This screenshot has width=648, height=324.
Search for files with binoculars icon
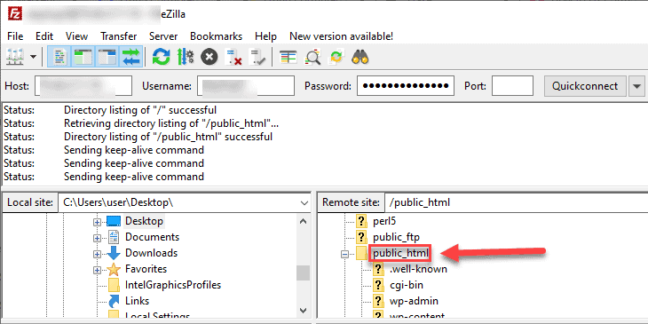pyautogui.click(x=360, y=57)
